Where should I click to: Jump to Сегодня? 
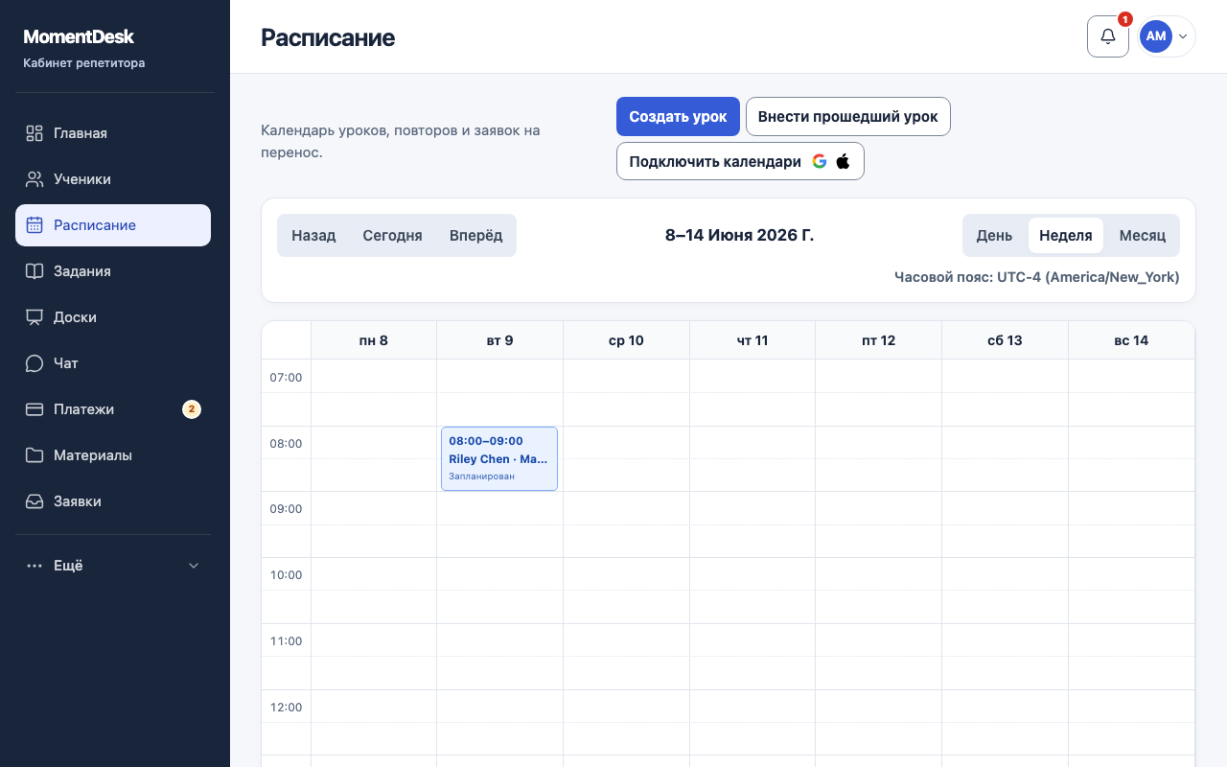click(x=392, y=235)
